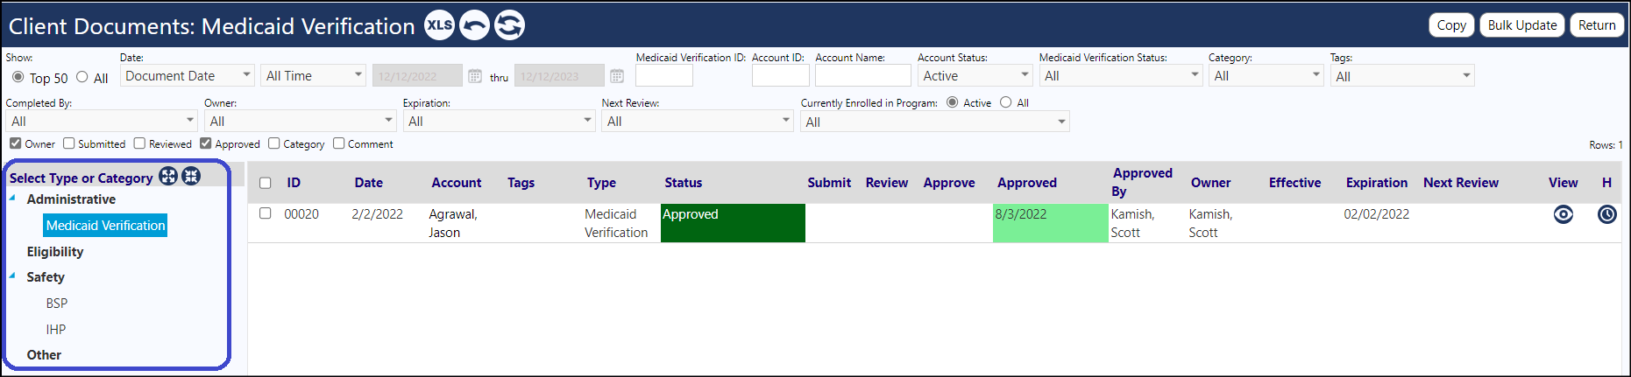
Task: Select the All radio under Show
Action: click(x=82, y=77)
